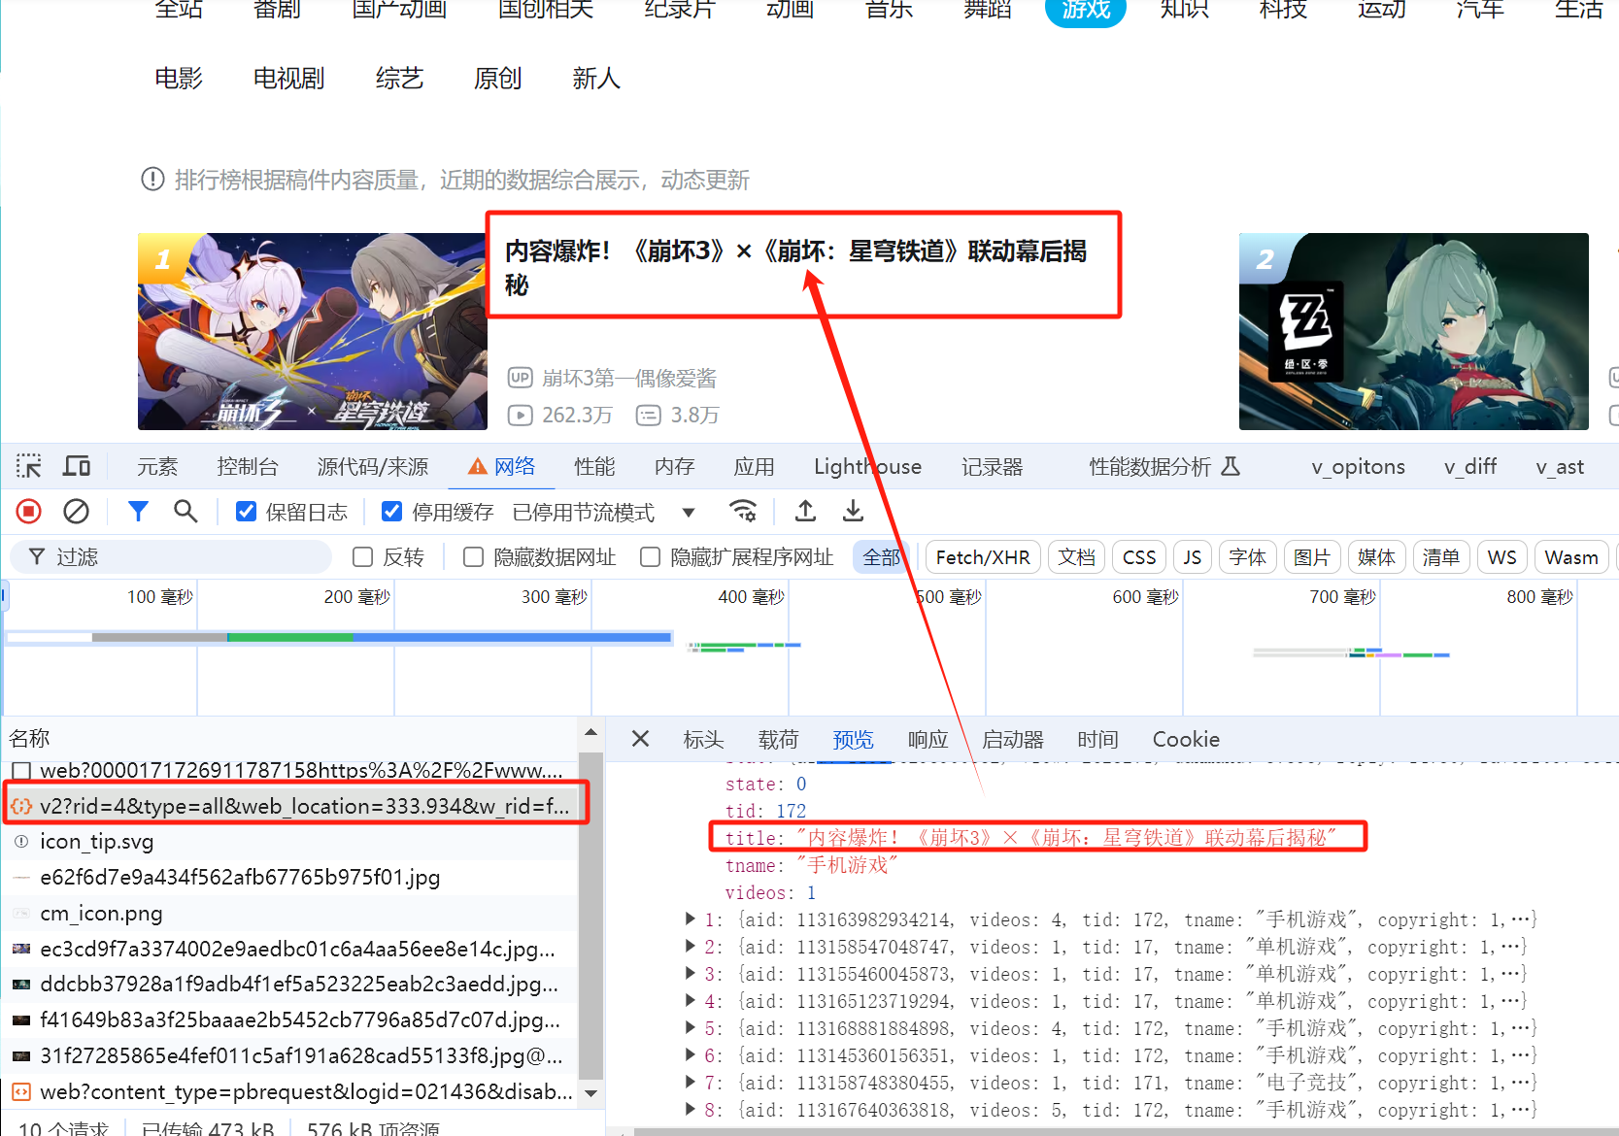The image size is (1619, 1136).
Task: Open the 游戏 ranking category
Action: (x=1086, y=9)
